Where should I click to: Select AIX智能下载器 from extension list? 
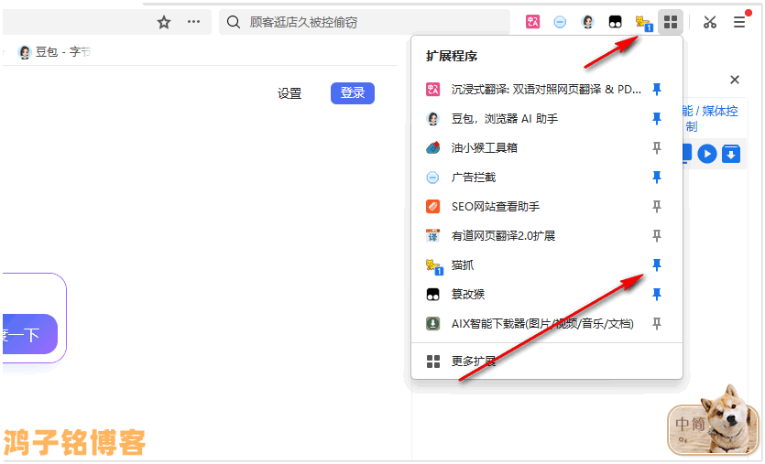[x=541, y=323]
